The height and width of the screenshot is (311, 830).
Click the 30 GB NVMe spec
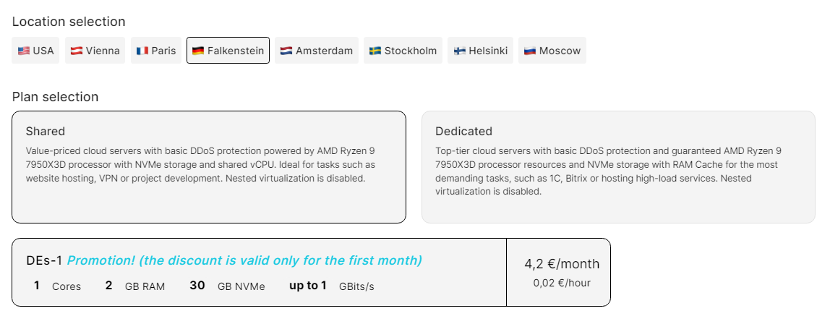point(227,286)
